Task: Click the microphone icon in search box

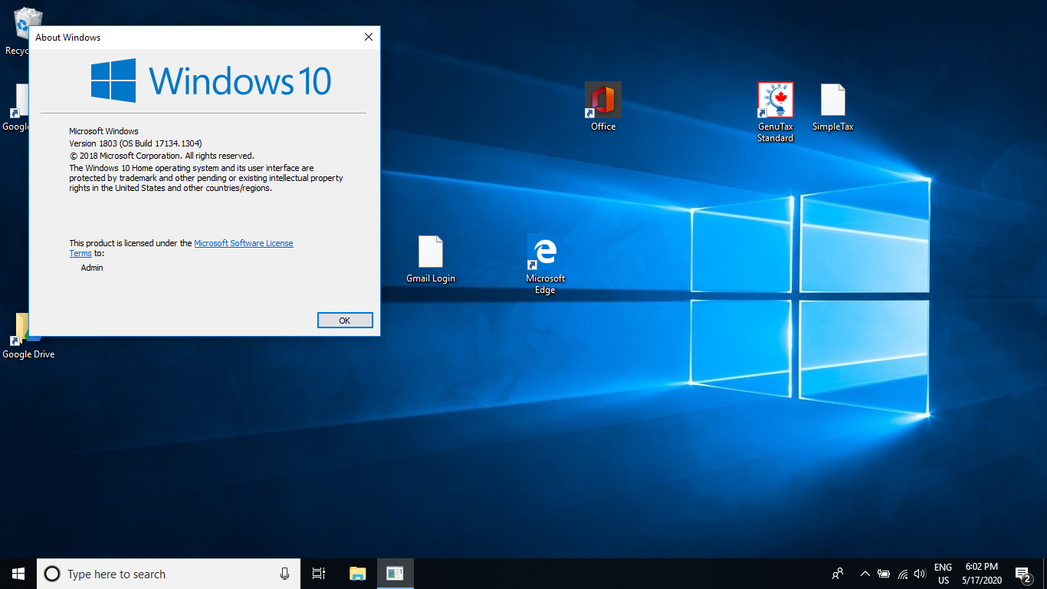Action: pos(285,574)
